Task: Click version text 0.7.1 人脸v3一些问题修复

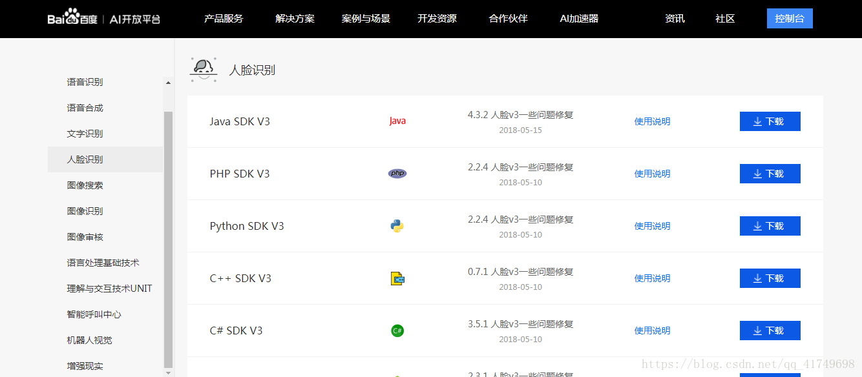Action: click(x=520, y=272)
